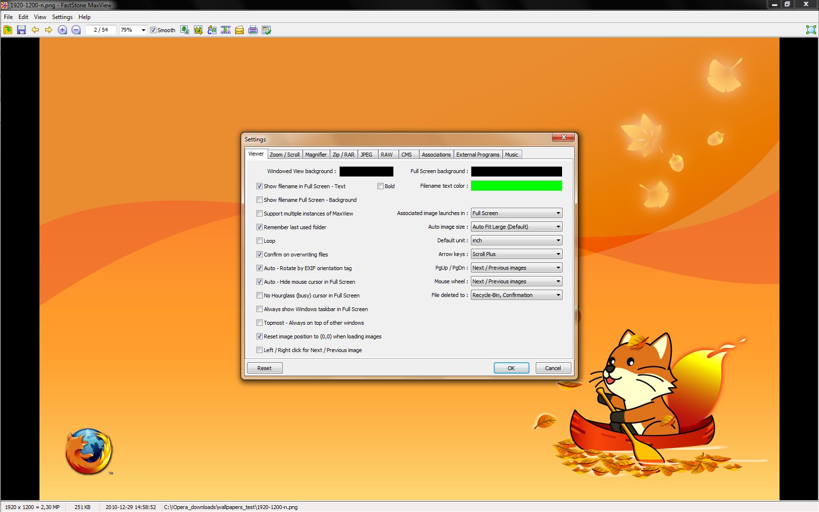Viewport: 819px width, 512px height.
Task: Select the Viewer tab
Action: [x=256, y=154]
